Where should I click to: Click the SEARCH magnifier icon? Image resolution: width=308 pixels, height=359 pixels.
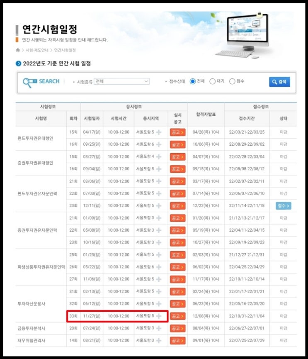tap(30, 83)
